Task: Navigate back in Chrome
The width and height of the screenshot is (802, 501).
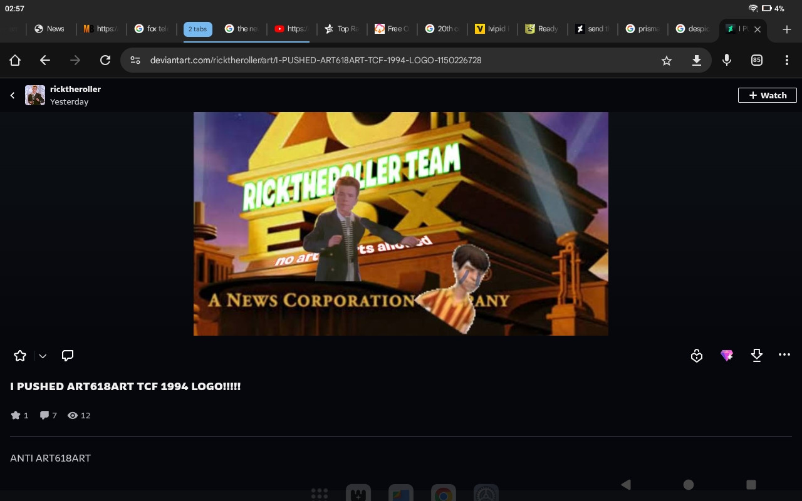Action: tap(45, 60)
